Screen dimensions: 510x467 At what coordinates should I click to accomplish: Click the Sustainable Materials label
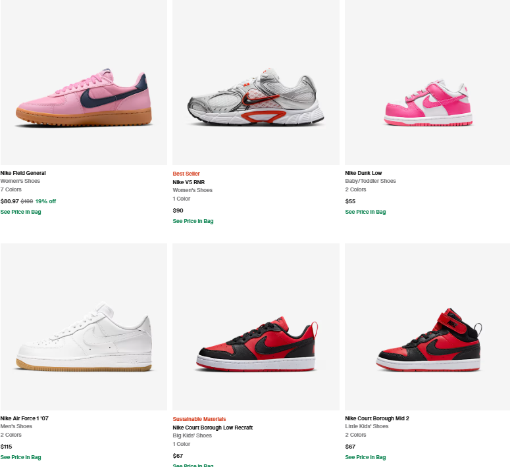[x=199, y=419]
